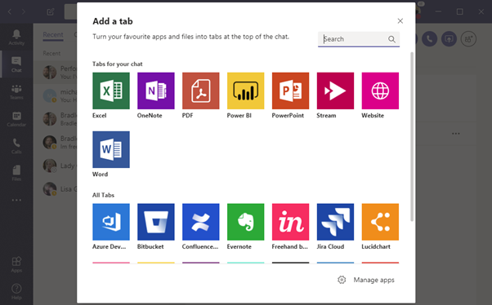492x305 pixels.
Task: Open Calendar in the Teams sidebar
Action: pyautogui.click(x=16, y=119)
